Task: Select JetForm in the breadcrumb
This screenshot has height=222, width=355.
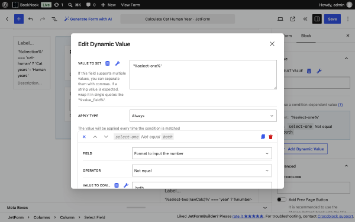Action: (16, 217)
